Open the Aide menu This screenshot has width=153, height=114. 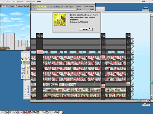tap(39, 1)
